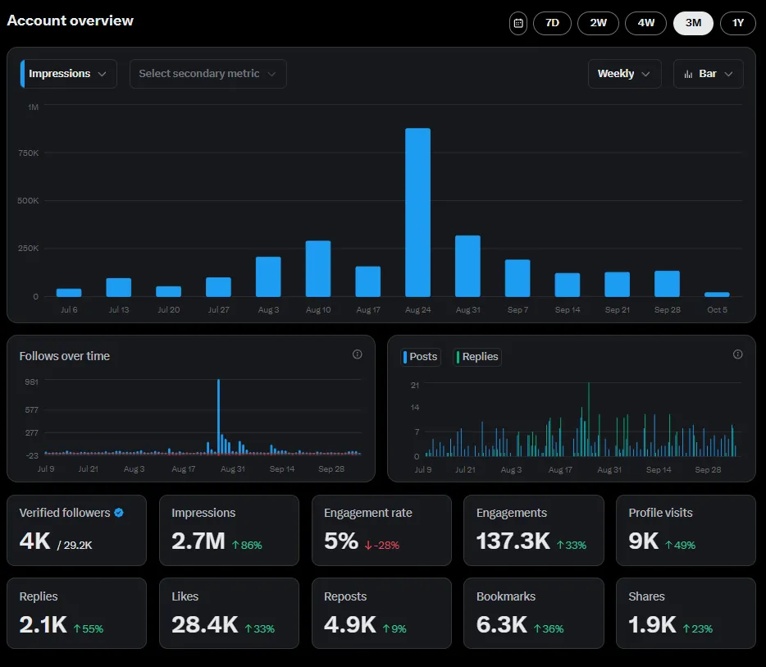Click the verified badge next to Verified followers
766x667 pixels.
pyautogui.click(x=119, y=513)
